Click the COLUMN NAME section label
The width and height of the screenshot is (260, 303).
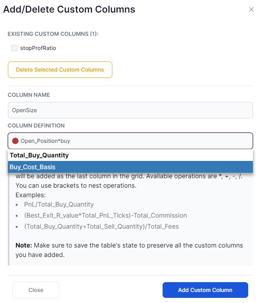pos(29,95)
